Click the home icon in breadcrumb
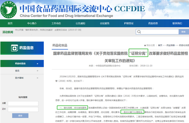Image resolution: width=189 pixels, height=123 pixels. [x=145, y=45]
